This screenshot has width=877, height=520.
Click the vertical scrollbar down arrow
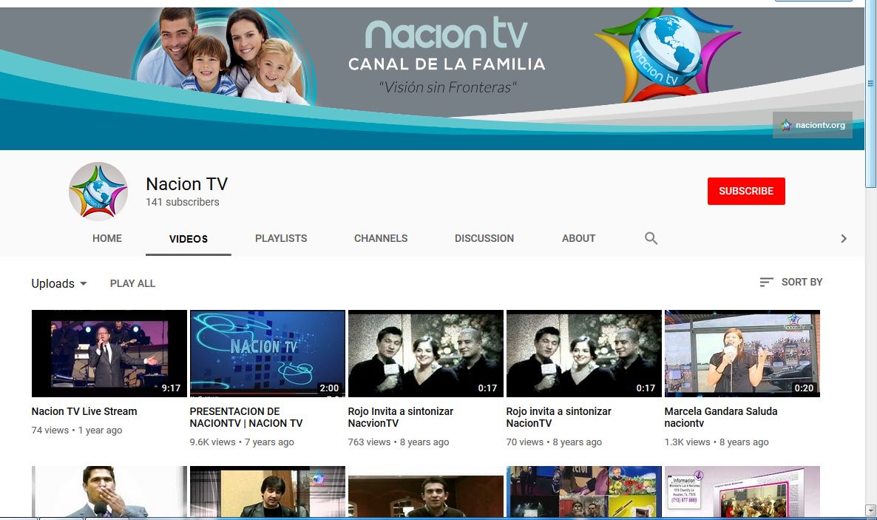(x=870, y=510)
